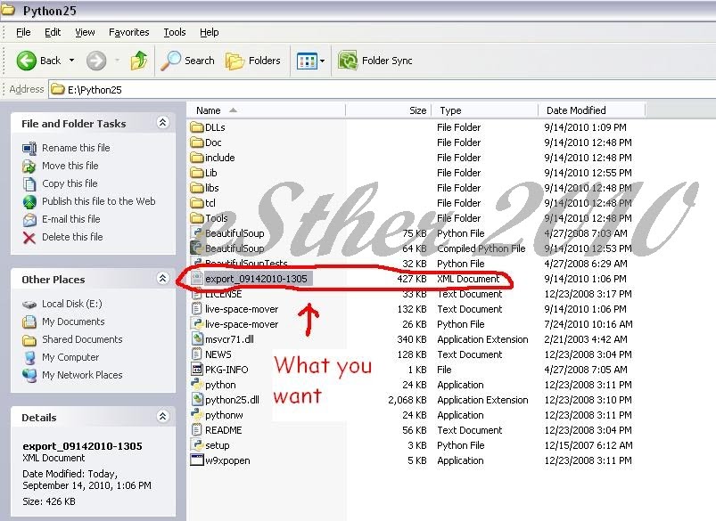Click the E-mail this file link
The image size is (716, 521).
[70, 219]
